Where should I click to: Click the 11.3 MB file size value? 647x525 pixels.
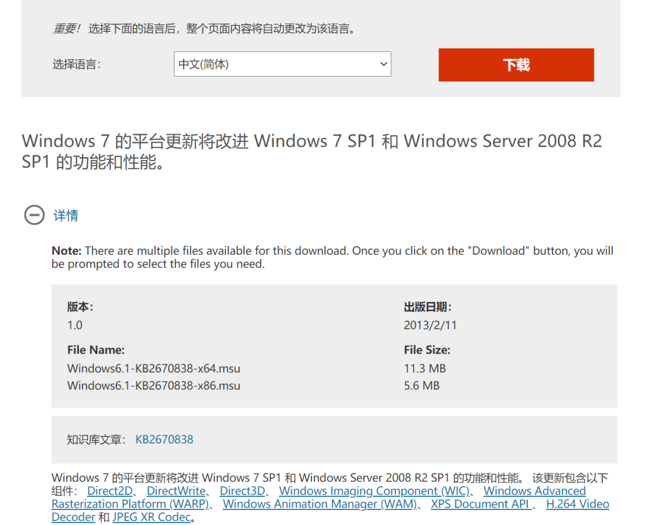click(x=425, y=368)
